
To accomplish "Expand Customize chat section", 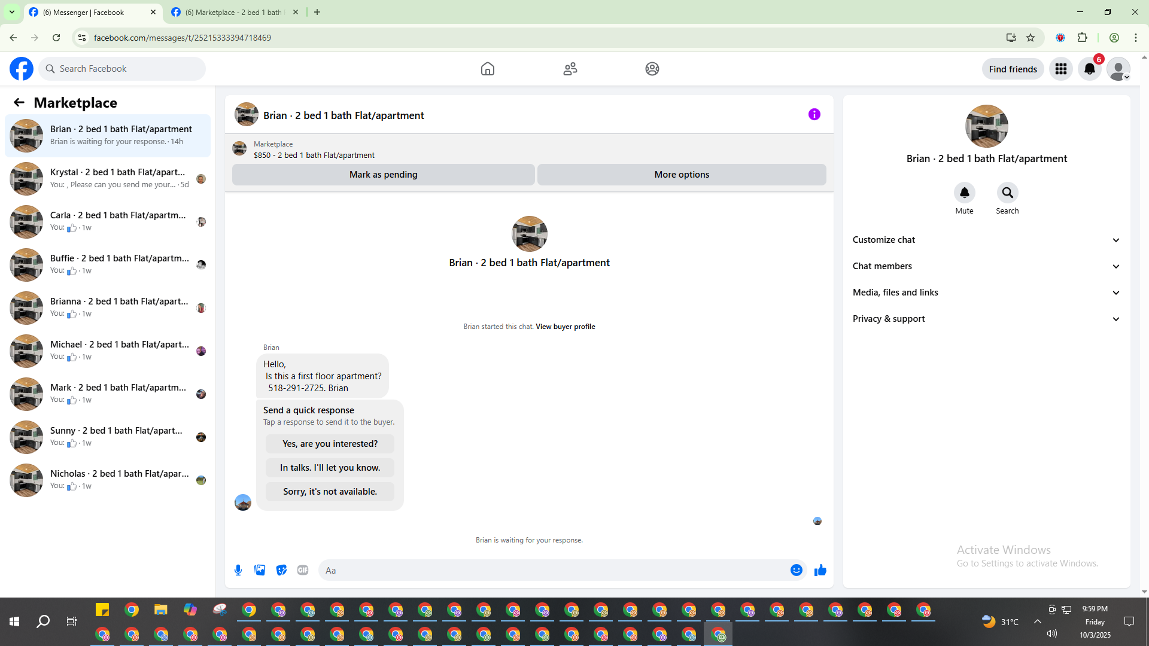I will coord(986,240).
